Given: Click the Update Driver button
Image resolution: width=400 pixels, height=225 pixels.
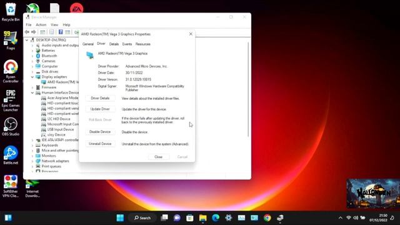Looking at the screenshot, I should pyautogui.click(x=100, y=109).
